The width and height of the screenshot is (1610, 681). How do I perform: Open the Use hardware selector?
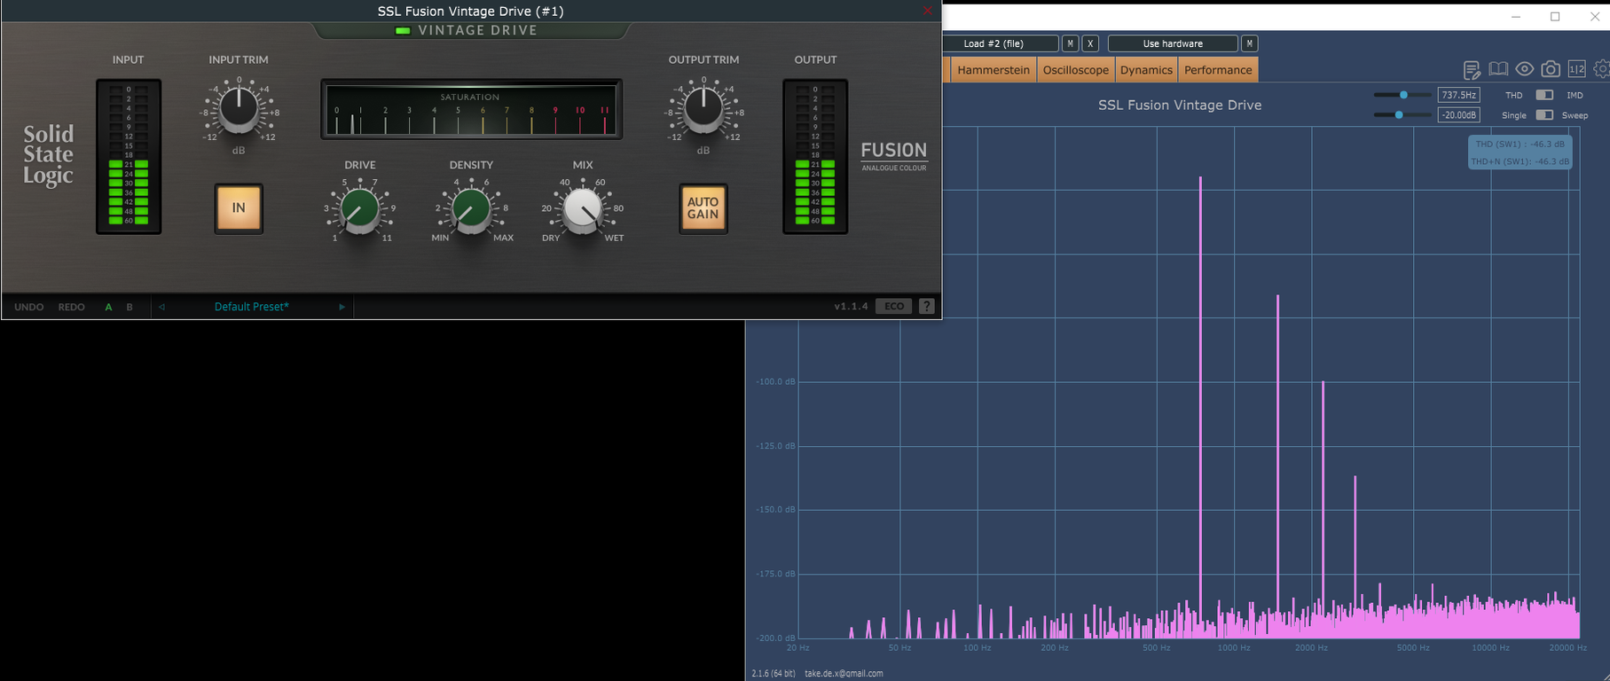(1173, 43)
